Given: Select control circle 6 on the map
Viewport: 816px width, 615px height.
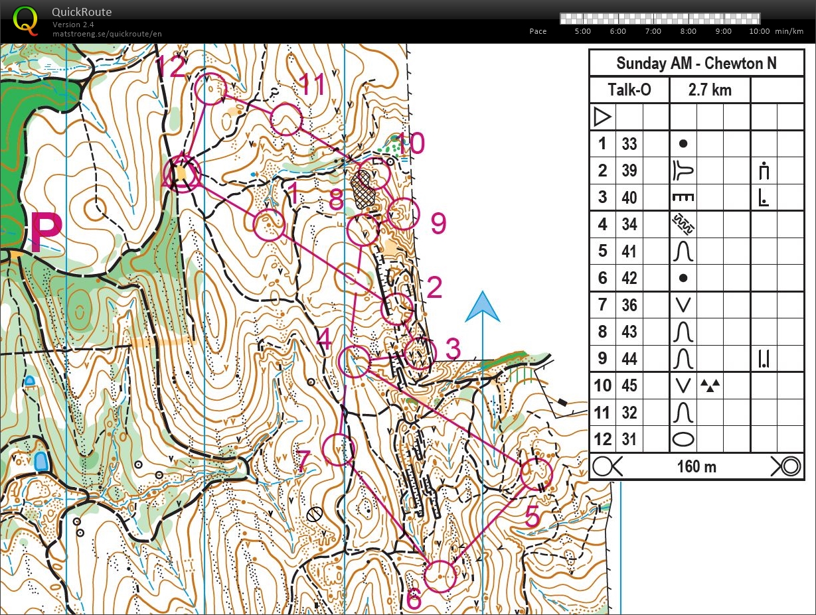Looking at the screenshot, I should click(440, 576).
